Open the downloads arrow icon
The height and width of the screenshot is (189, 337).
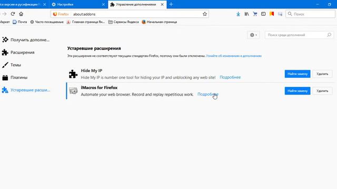(238, 14)
